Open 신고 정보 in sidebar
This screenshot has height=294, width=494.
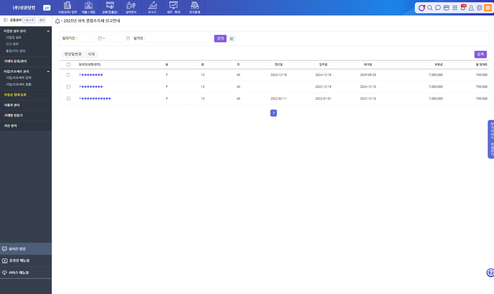(12, 44)
